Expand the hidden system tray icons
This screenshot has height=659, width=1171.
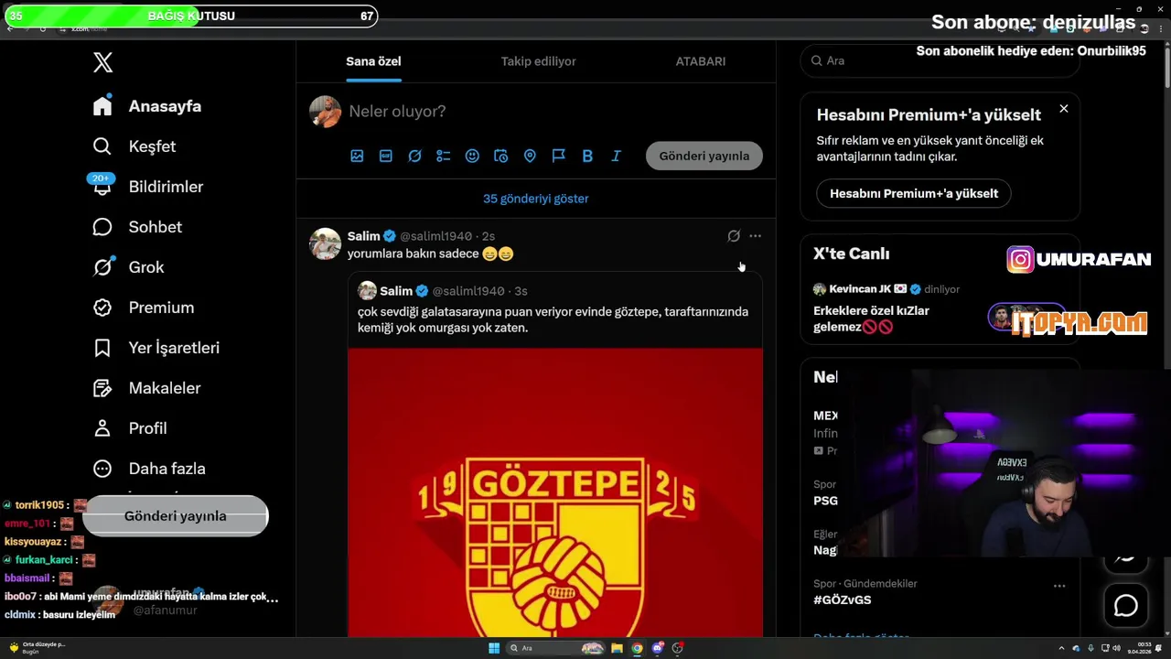coord(1061,648)
